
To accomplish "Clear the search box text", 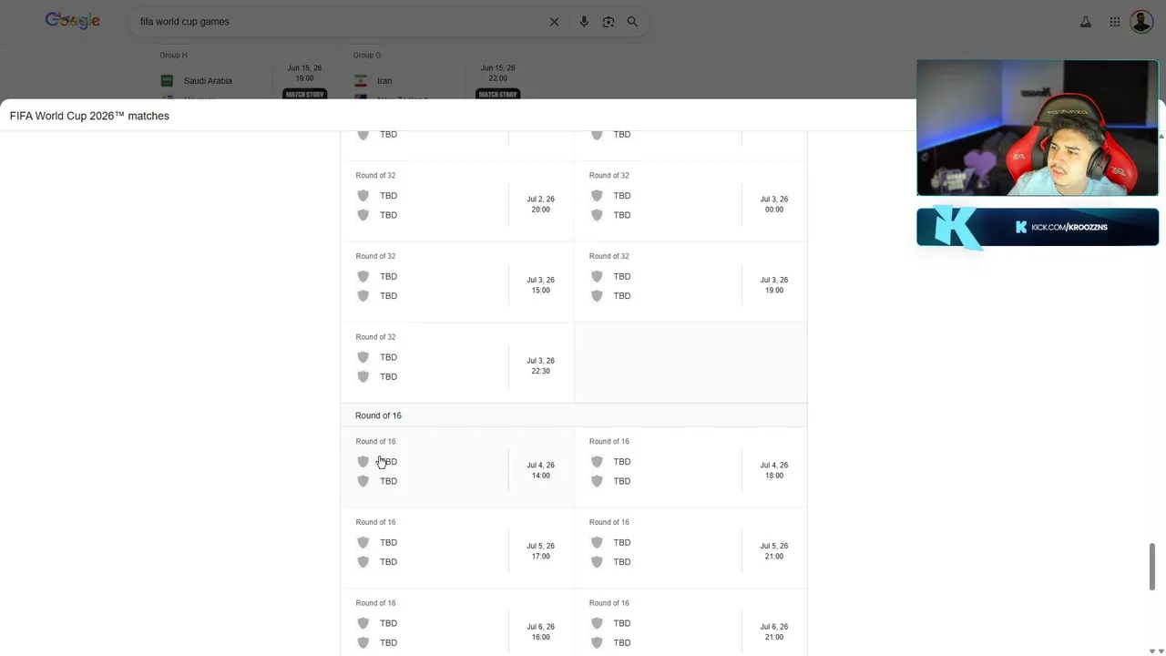I will (x=554, y=22).
